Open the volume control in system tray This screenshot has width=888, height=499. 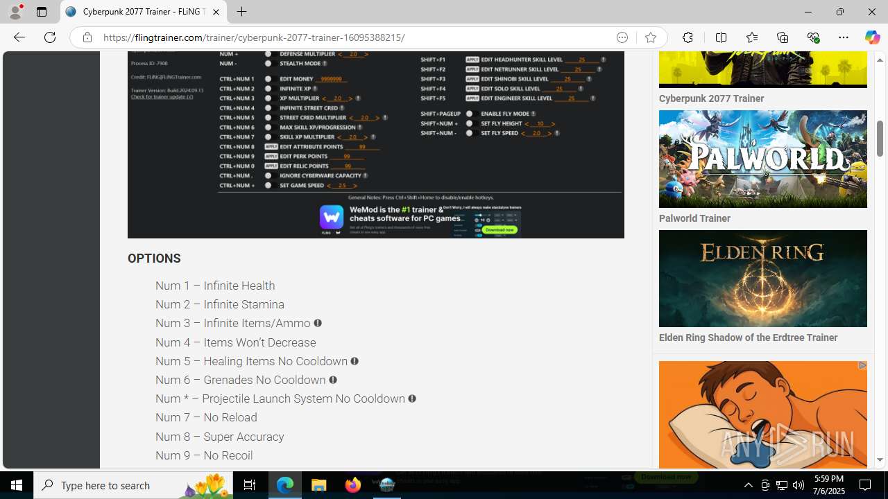[x=799, y=485]
